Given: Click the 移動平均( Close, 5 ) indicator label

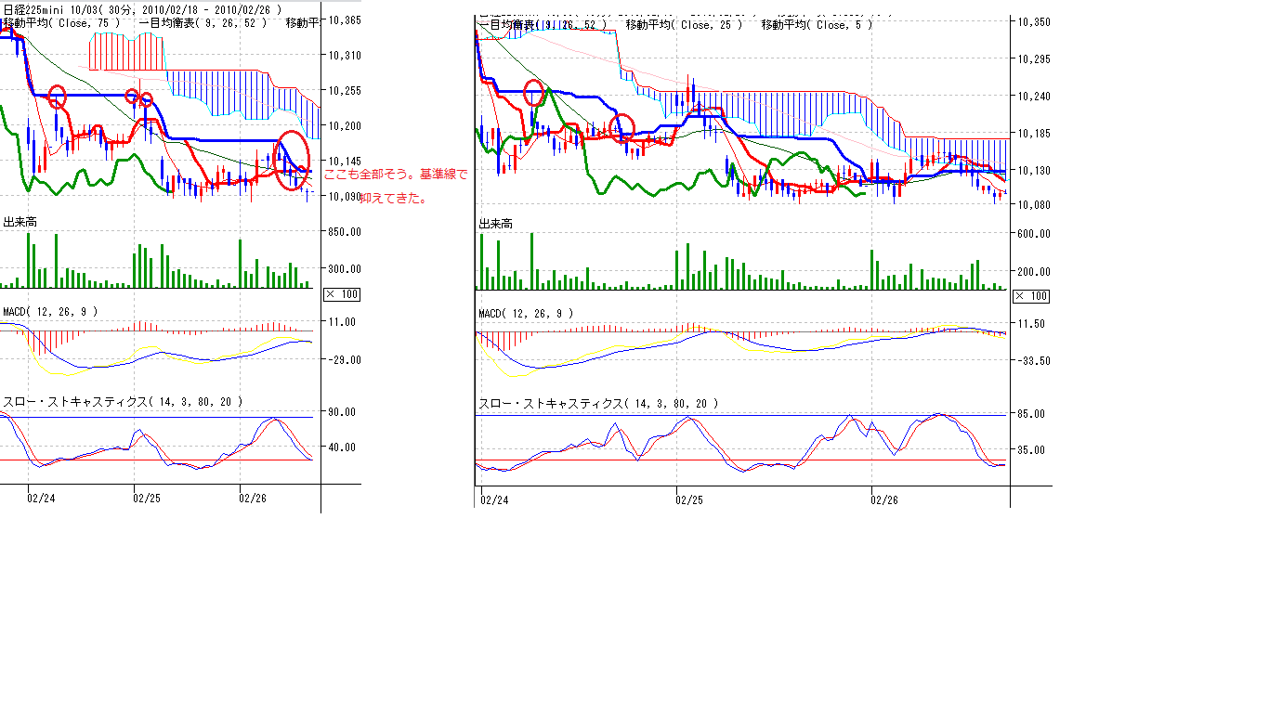Looking at the screenshot, I should click(x=817, y=25).
